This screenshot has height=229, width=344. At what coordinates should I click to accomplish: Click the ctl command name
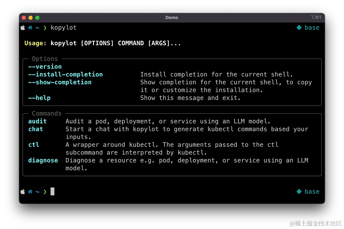[34, 145]
